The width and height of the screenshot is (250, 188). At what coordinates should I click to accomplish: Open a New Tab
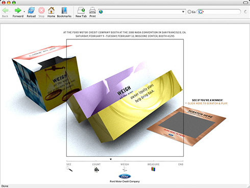click(x=81, y=12)
